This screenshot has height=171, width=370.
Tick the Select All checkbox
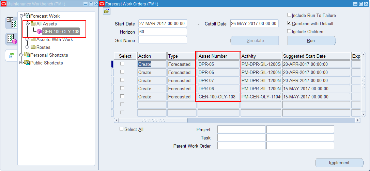coord(122,129)
